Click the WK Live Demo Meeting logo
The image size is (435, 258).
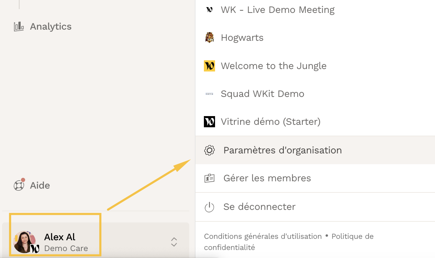coord(209,10)
